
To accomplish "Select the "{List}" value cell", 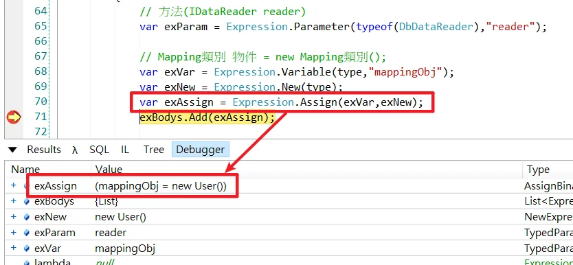I will (106, 201).
